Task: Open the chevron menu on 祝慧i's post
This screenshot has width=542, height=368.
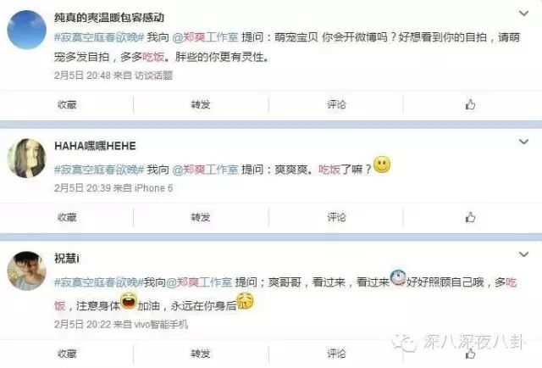Action: tap(523, 254)
